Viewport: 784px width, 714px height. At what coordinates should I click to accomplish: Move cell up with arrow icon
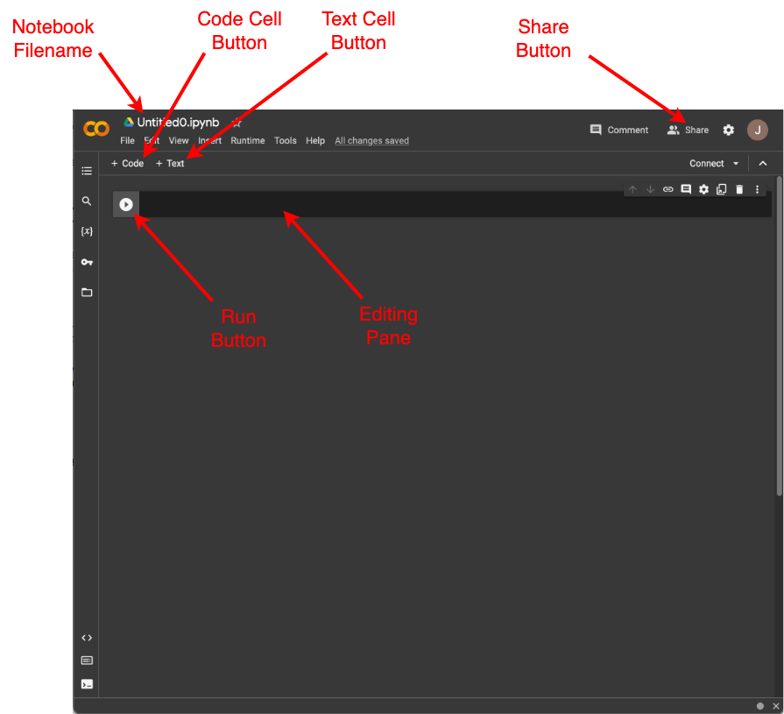click(x=632, y=189)
